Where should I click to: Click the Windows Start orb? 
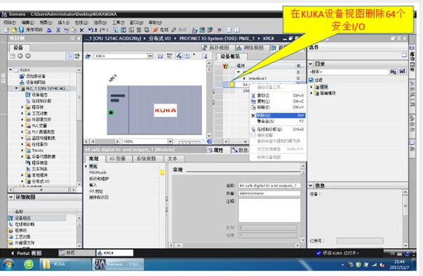point(8,264)
